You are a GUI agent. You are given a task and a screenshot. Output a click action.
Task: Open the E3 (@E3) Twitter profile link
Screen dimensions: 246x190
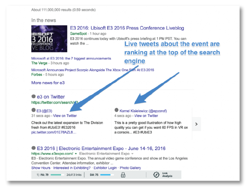click(x=44, y=111)
